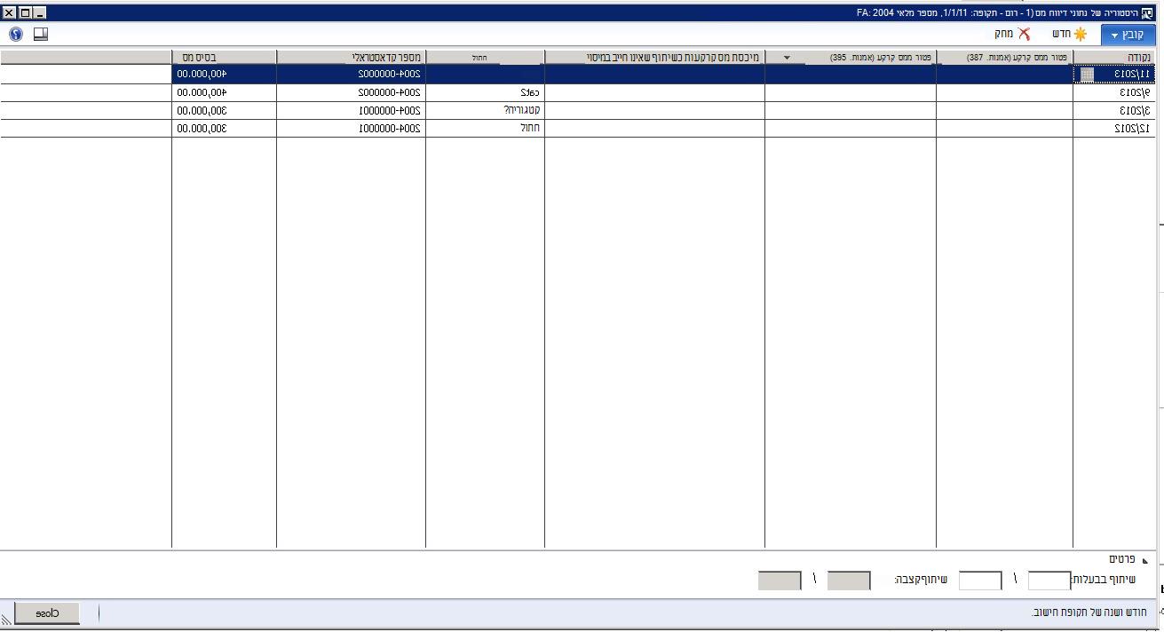Click the cat2 category cell
Viewport: 1164px width, 632px height.
click(x=485, y=92)
